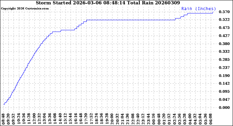Click the 22:40 time axis label

138,119
